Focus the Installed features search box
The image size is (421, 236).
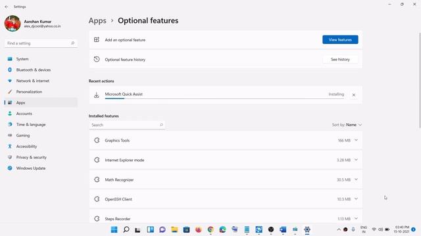click(127, 125)
